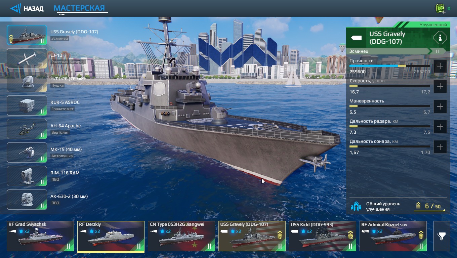Choose USS Gravely (DDG-107) bottom card

(x=252, y=236)
